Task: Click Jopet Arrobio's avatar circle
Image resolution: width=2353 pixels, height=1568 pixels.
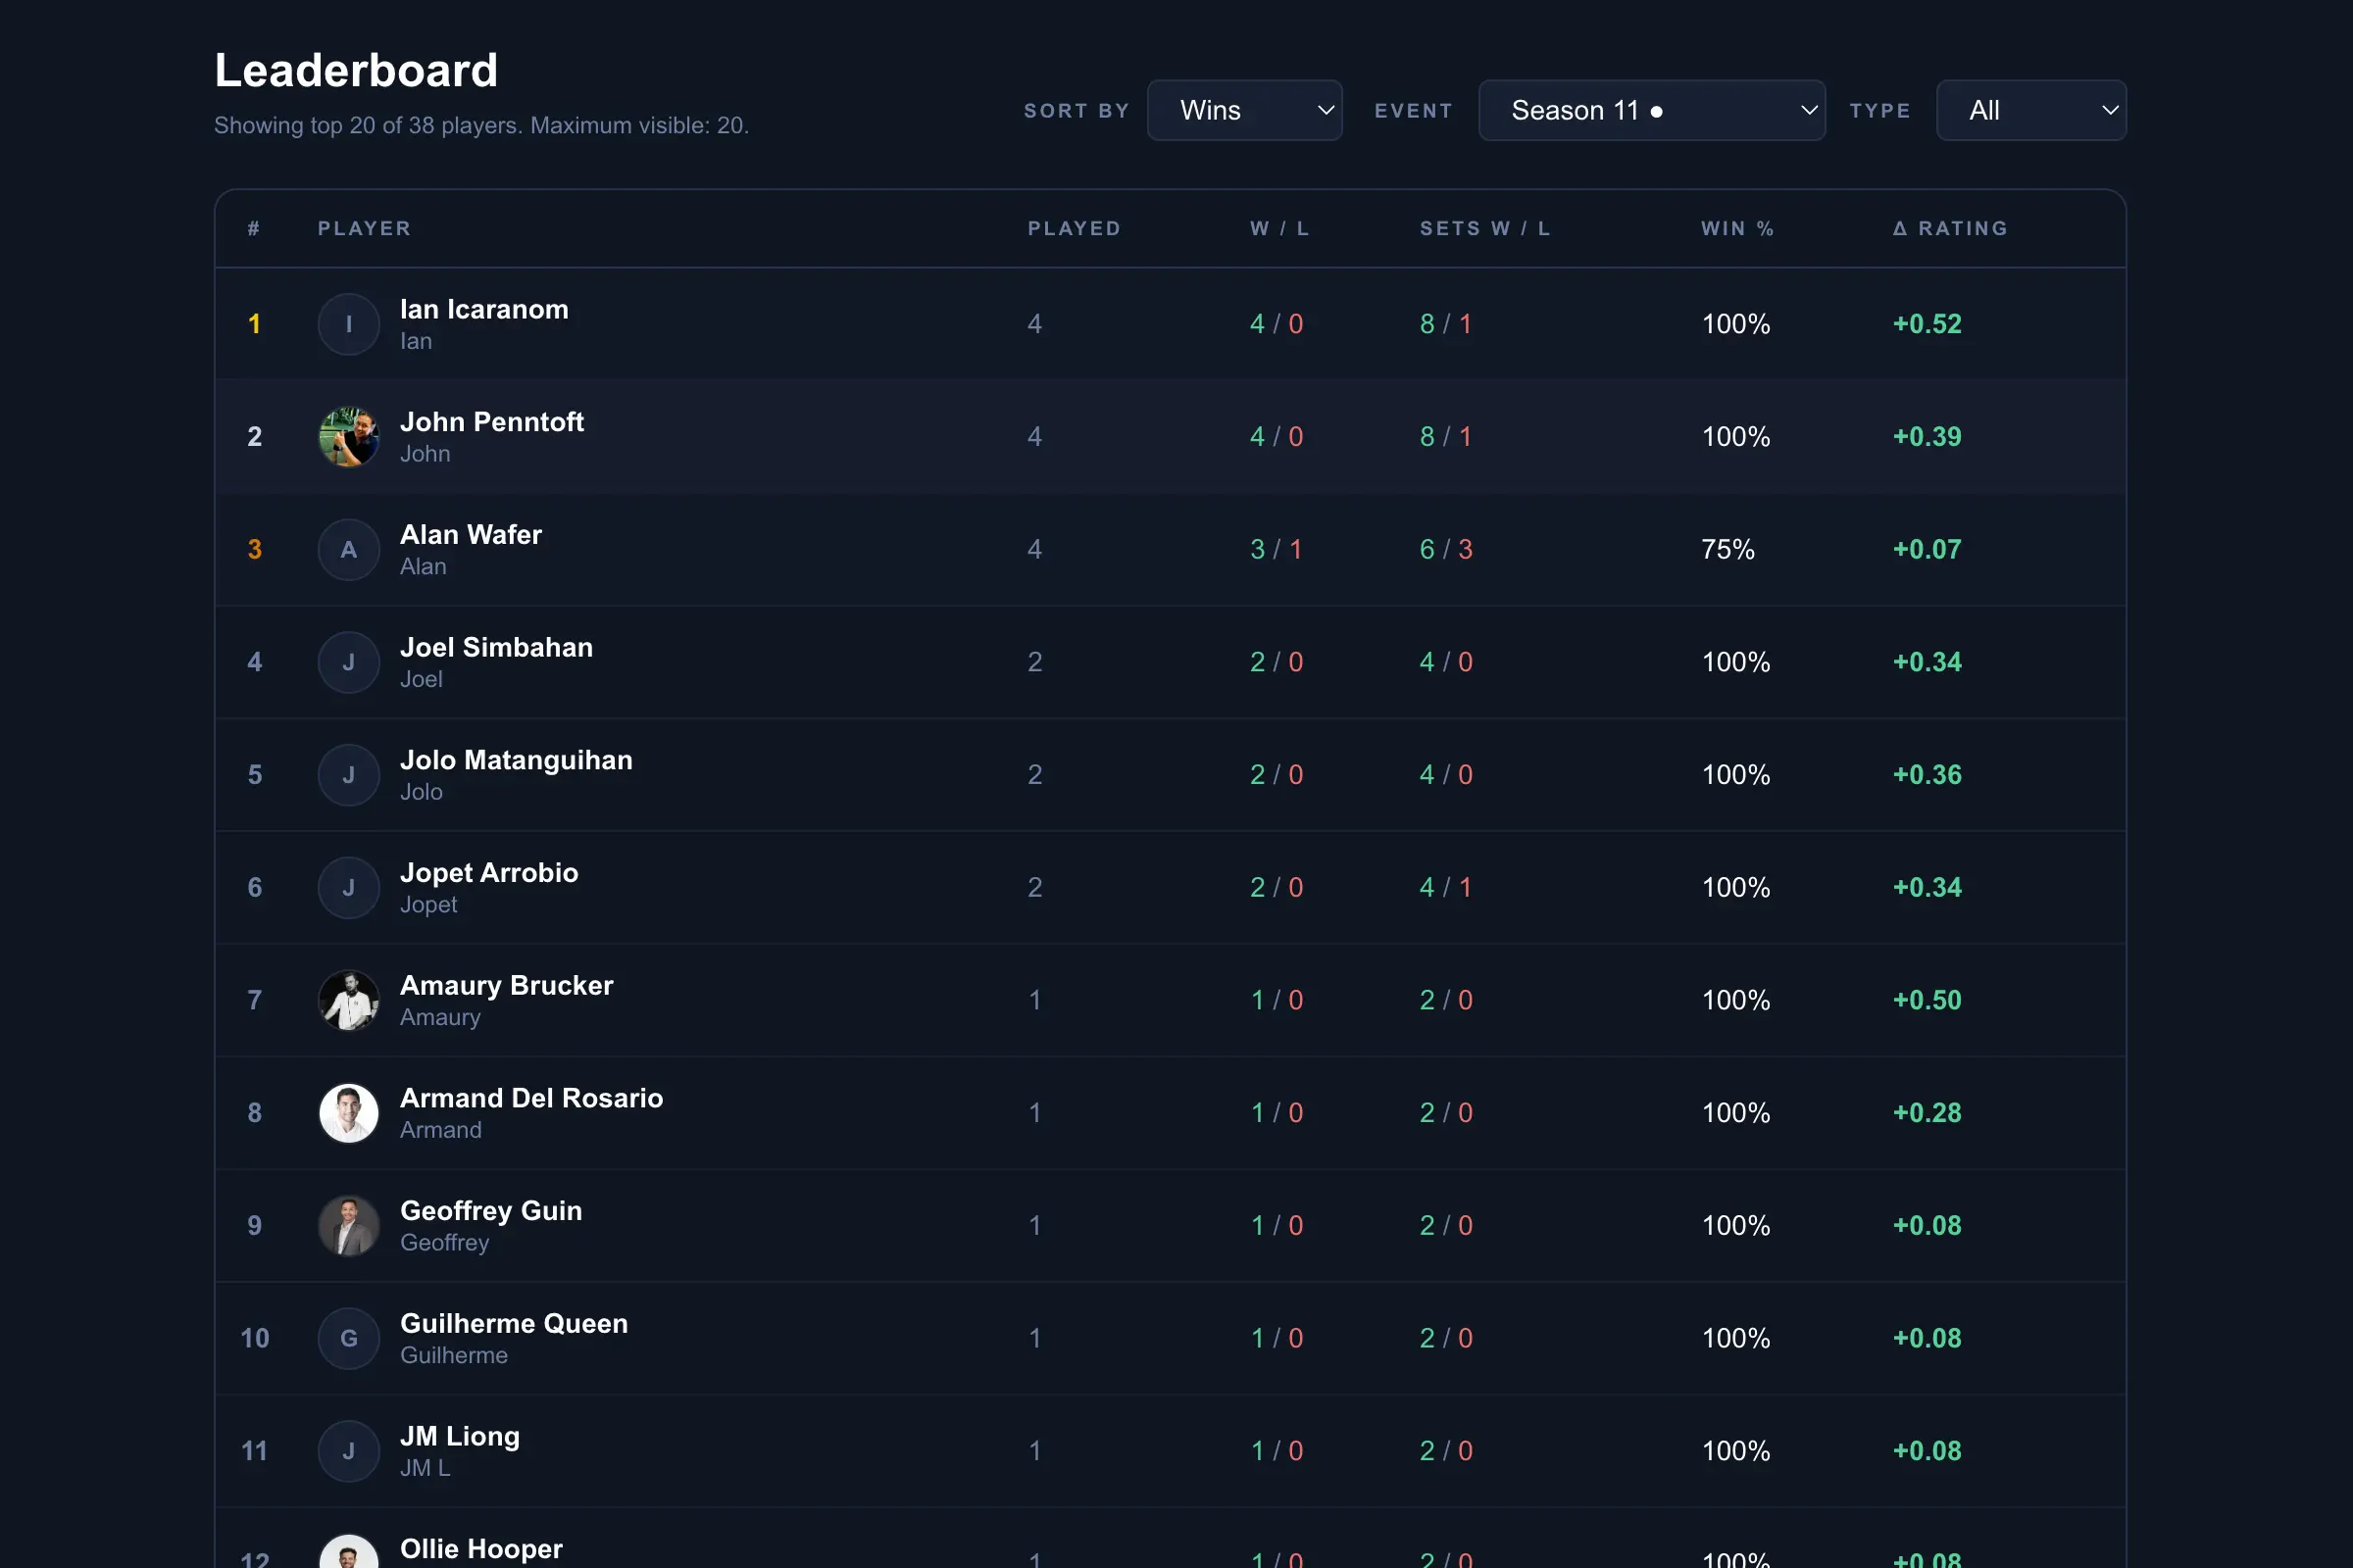Action: point(348,887)
